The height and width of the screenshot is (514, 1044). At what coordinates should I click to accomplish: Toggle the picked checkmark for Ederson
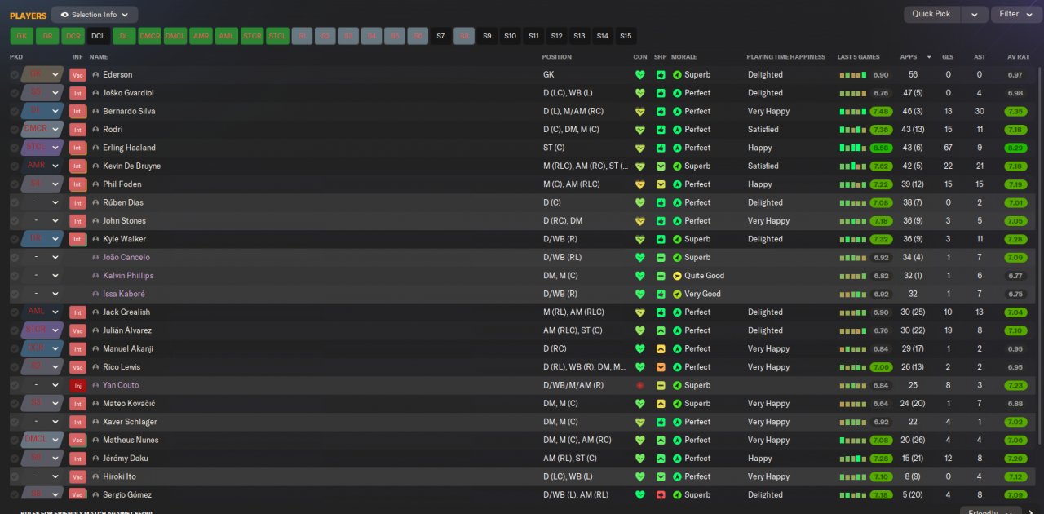click(x=15, y=74)
